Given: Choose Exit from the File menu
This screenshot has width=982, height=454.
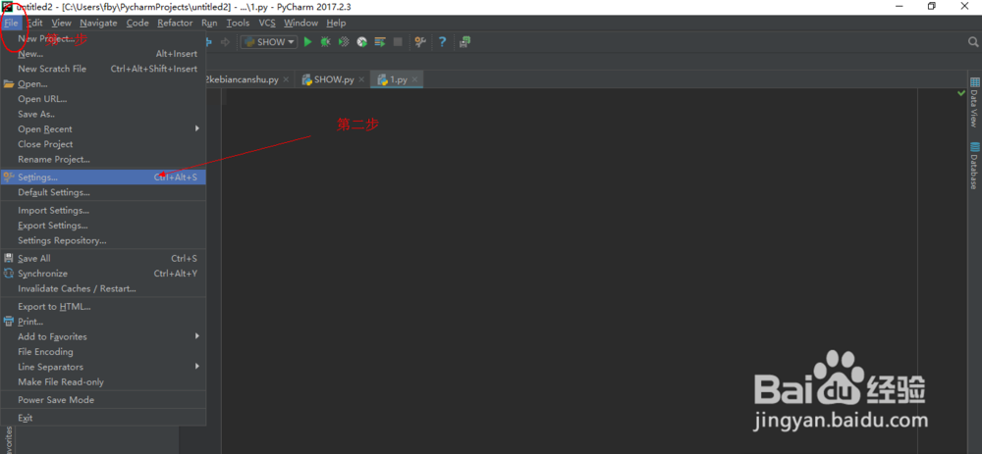Looking at the screenshot, I should [x=103, y=418].
